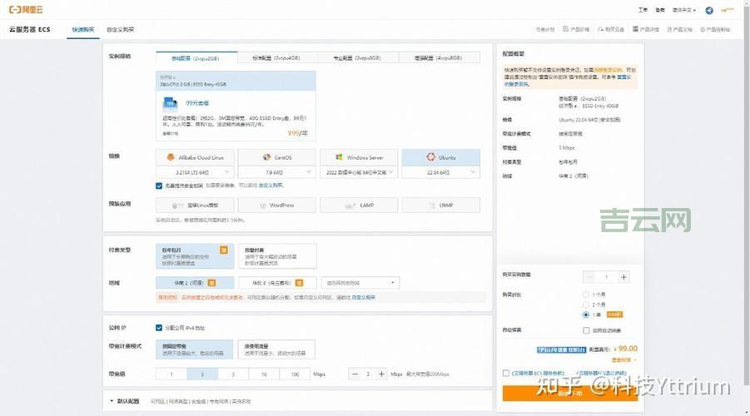
Task: Click the orange confirm order button
Action: pyautogui.click(x=569, y=393)
